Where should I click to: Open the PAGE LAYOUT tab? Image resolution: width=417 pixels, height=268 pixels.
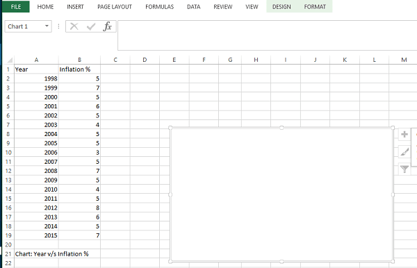115,7
